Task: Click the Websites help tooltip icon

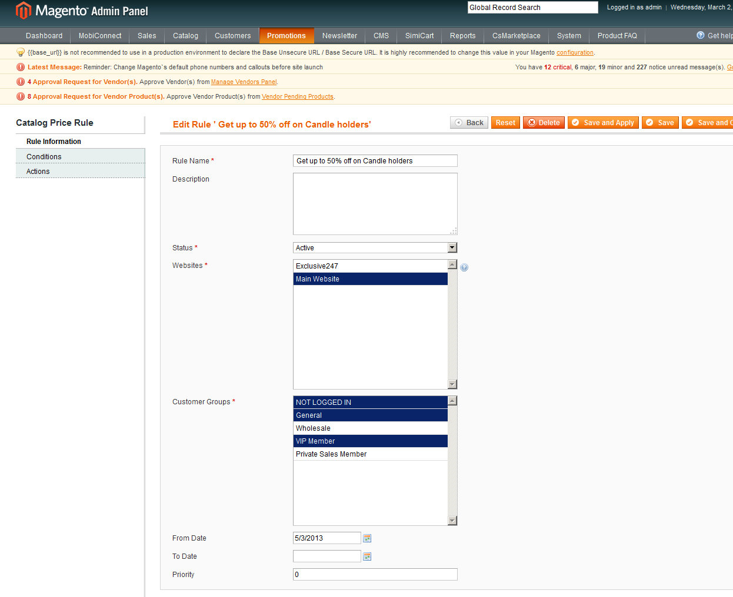Action: 464,267
